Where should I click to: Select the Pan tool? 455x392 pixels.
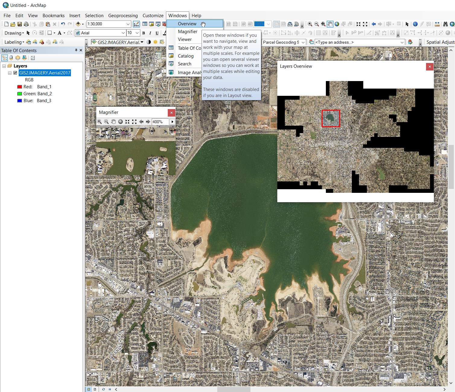point(330,24)
